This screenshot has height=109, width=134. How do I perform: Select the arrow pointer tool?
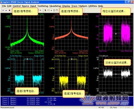pos(45,10)
